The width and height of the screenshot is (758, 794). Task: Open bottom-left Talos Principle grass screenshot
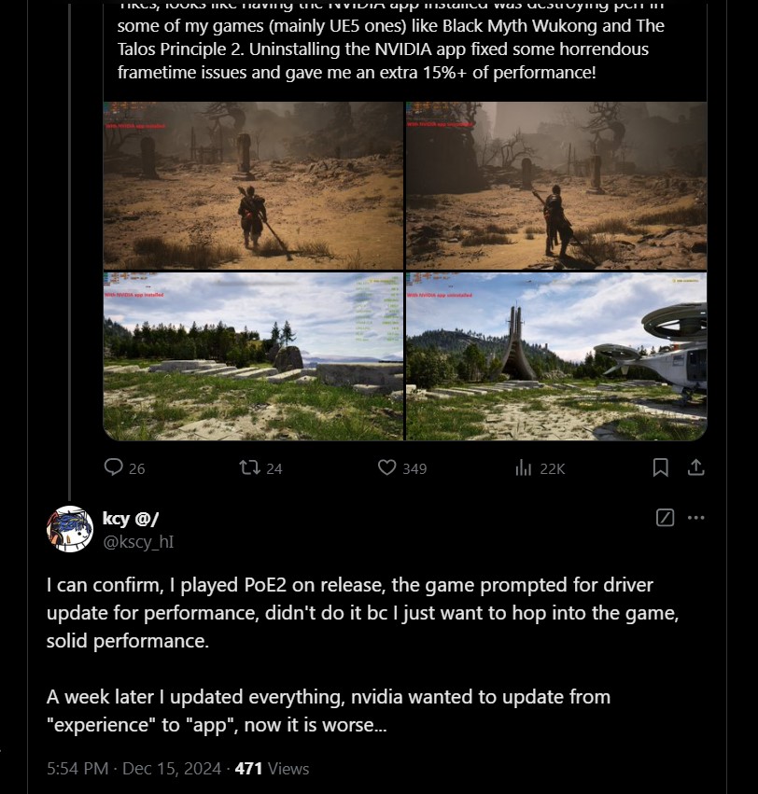(x=253, y=355)
